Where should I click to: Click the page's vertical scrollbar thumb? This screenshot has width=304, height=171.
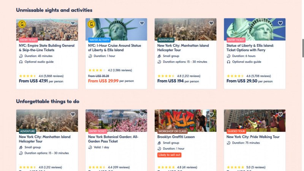(x=302, y=48)
